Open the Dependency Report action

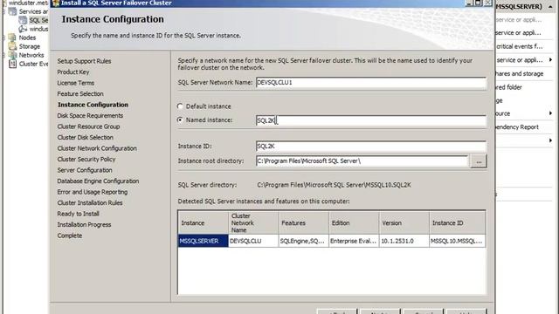[x=517, y=127]
